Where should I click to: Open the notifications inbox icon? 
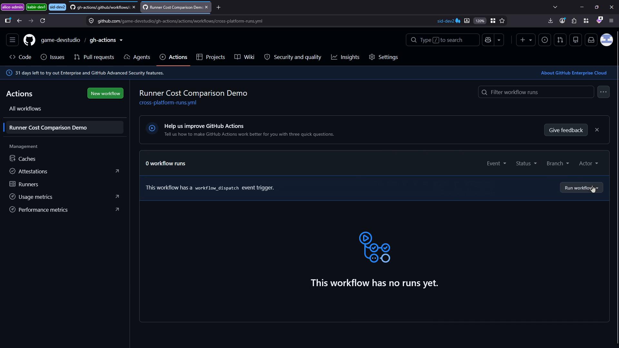[591, 40]
